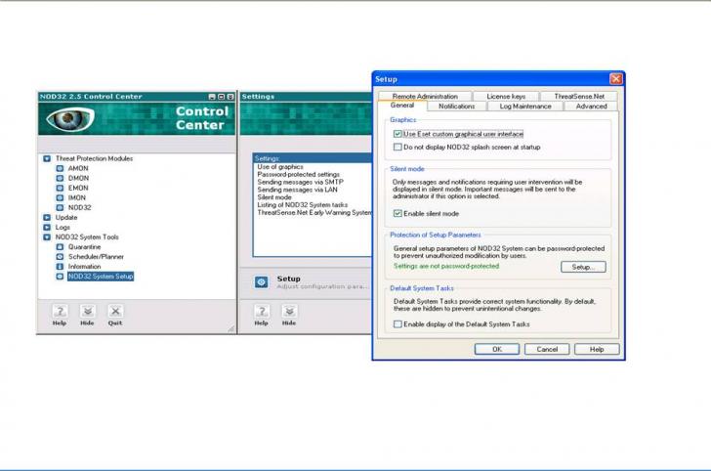This screenshot has height=471, width=711.
Task: Click the EMON module icon
Action: coord(60,188)
